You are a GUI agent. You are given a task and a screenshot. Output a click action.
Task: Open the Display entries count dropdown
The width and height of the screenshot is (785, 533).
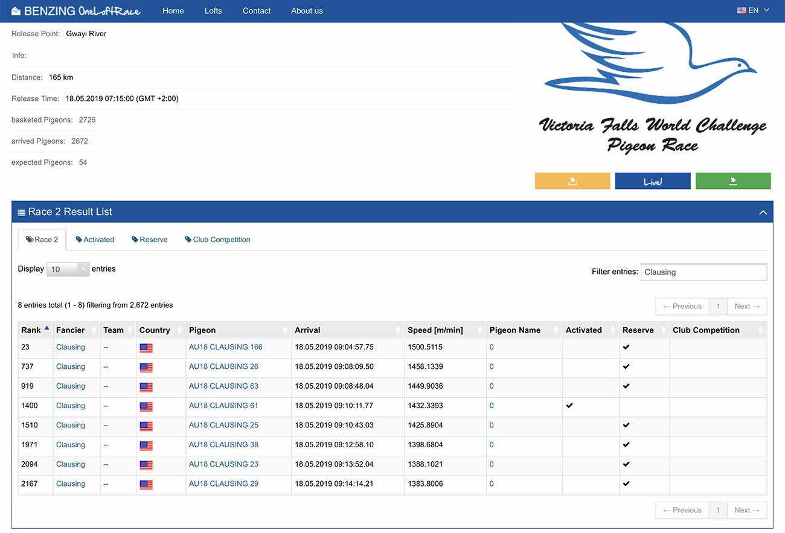(68, 269)
